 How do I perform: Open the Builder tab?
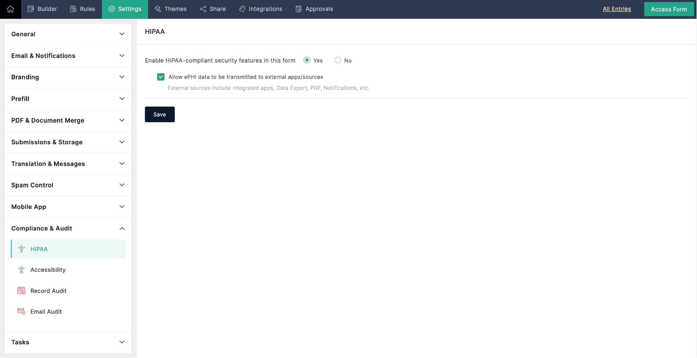(42, 9)
